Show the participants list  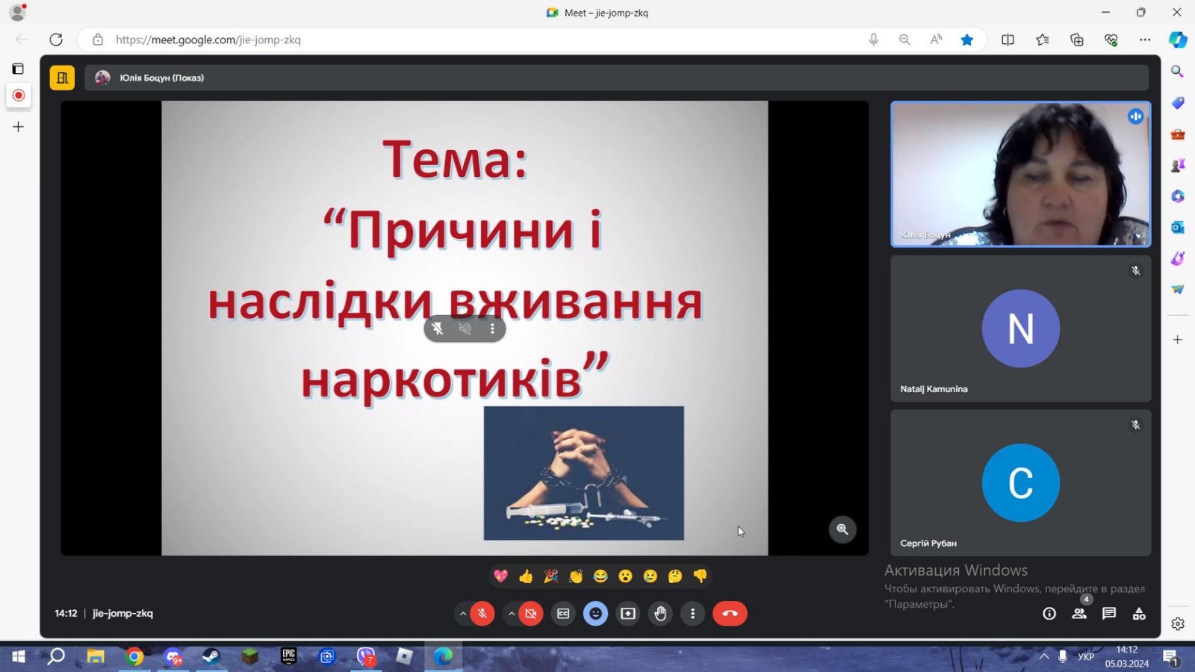(x=1079, y=614)
